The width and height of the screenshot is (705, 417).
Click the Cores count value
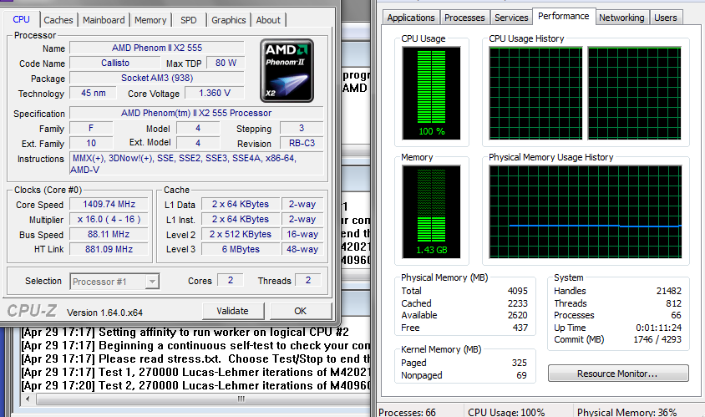[x=231, y=280]
